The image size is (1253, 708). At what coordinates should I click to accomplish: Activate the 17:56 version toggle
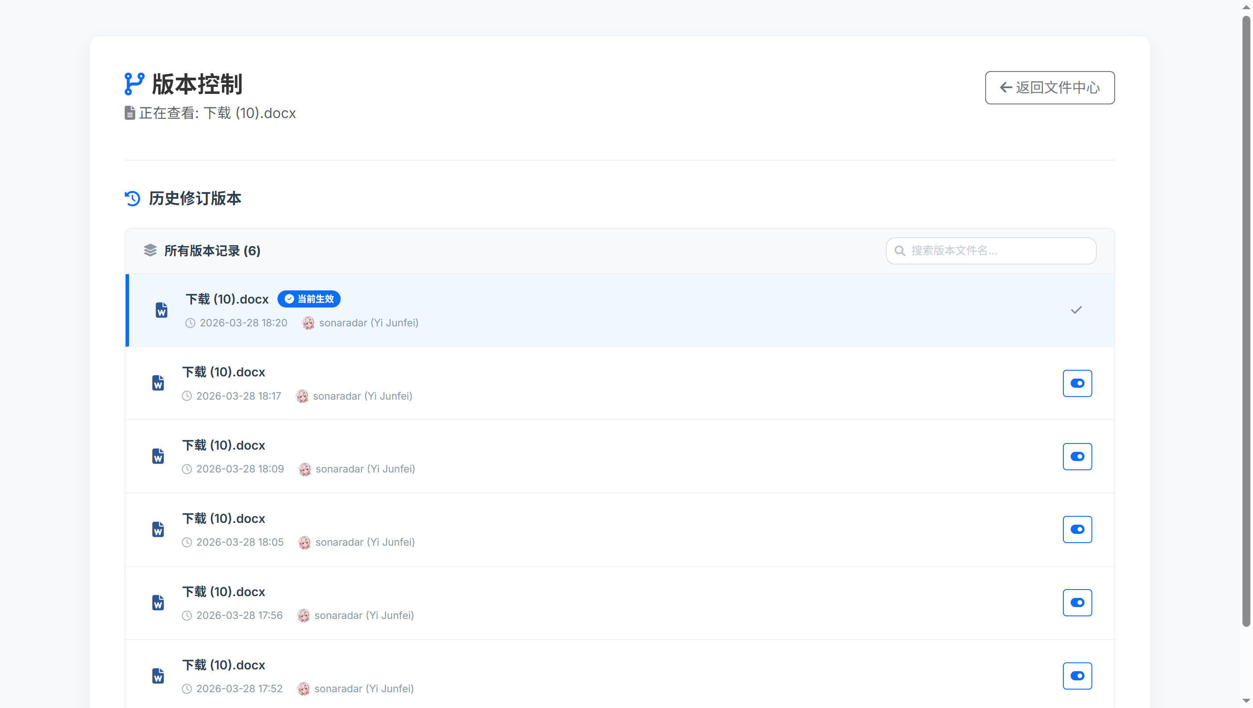1077,602
